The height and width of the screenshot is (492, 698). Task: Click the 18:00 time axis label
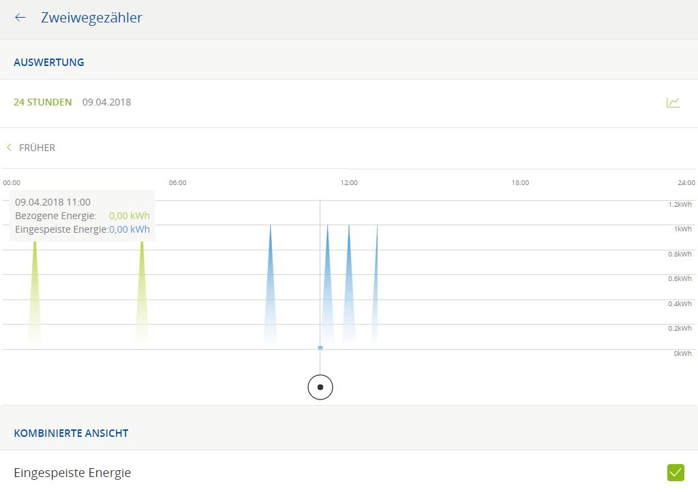(x=520, y=183)
